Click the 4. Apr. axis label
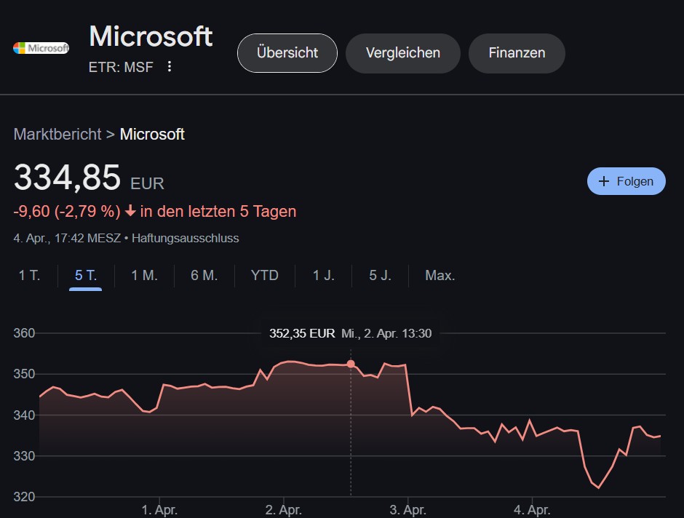684x518 pixels. tap(532, 510)
